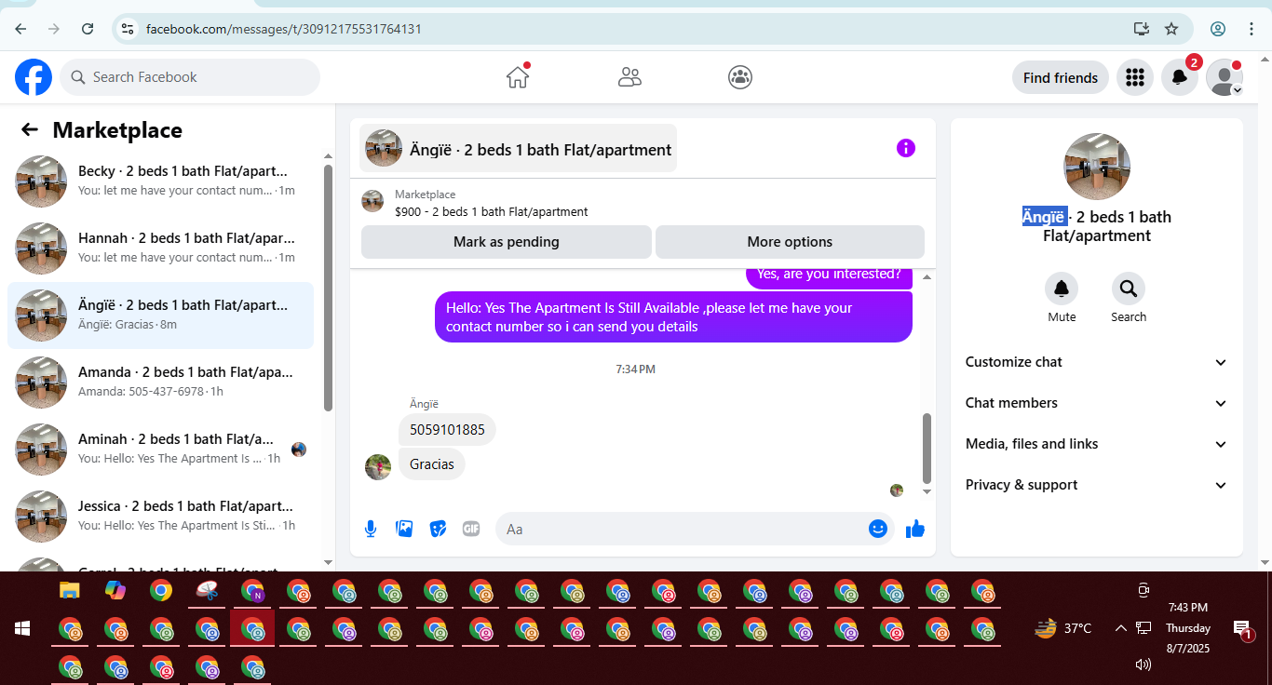This screenshot has height=685, width=1272.
Task: Open the Facebook notifications bell
Action: pyautogui.click(x=1179, y=77)
